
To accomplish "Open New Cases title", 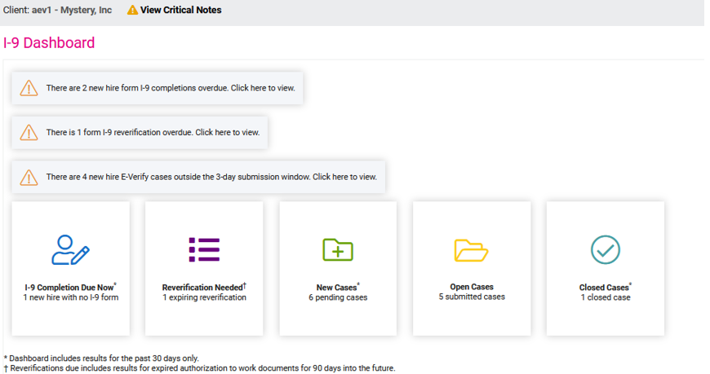I will [x=338, y=287].
